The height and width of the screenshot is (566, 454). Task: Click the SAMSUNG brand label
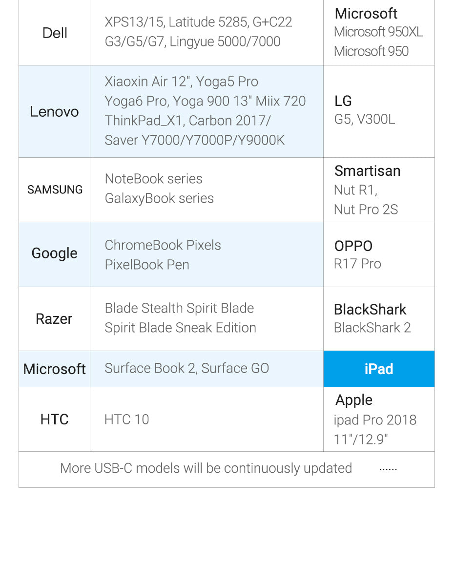pos(55,189)
